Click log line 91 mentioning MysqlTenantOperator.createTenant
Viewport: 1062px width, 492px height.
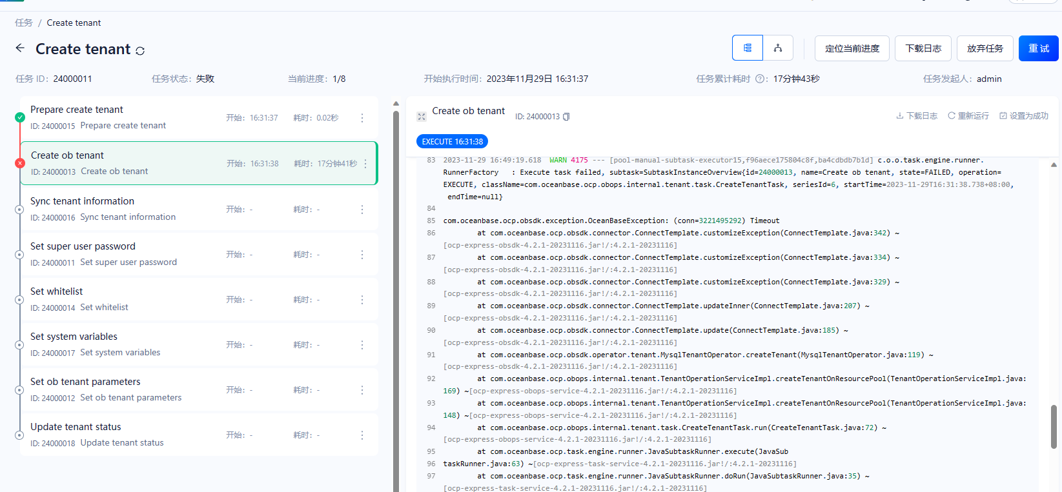[x=688, y=360]
